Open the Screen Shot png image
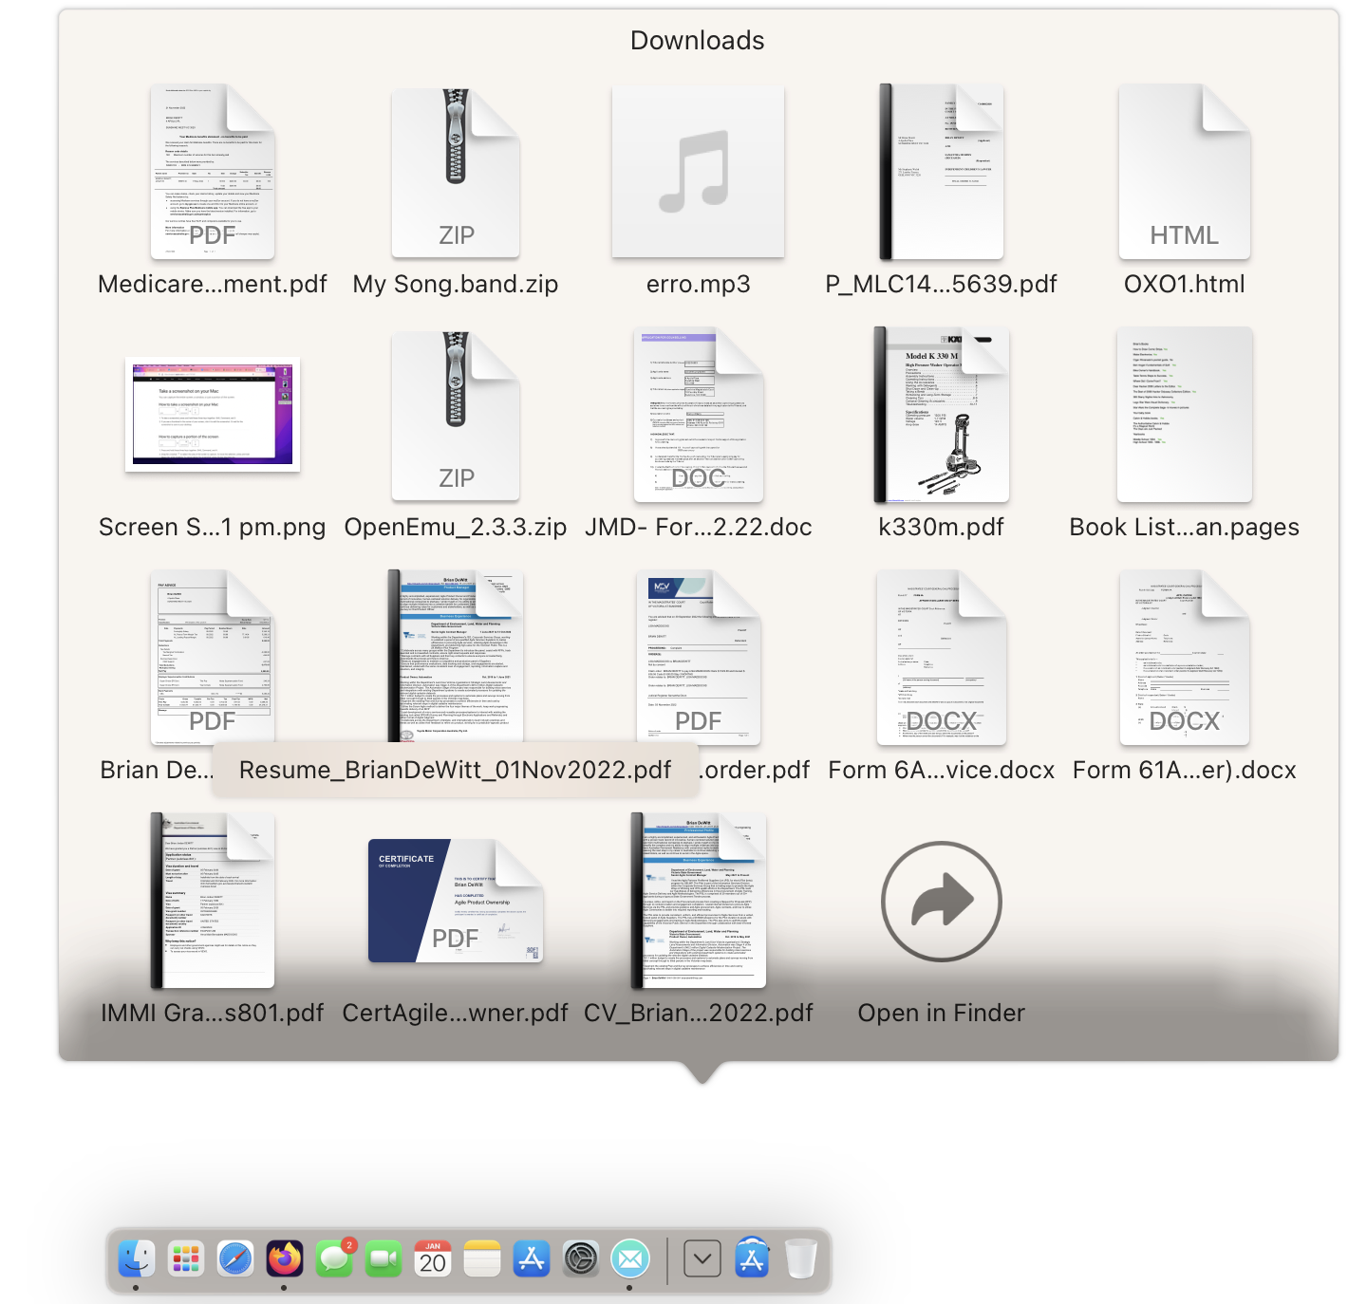The image size is (1348, 1304). pyautogui.click(x=213, y=416)
